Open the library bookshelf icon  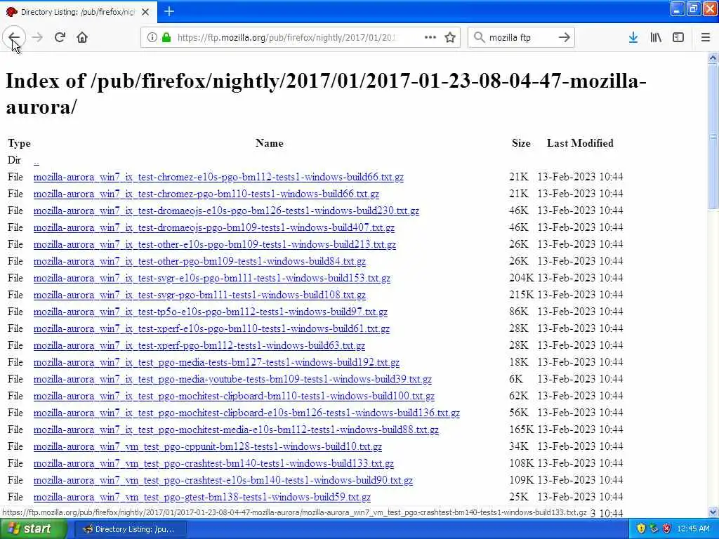(656, 38)
